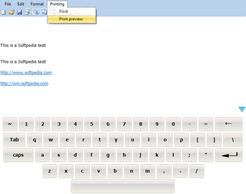The height and width of the screenshot is (194, 246).
Task: Open the Edit menu
Action: pyautogui.click(x=21, y=4)
